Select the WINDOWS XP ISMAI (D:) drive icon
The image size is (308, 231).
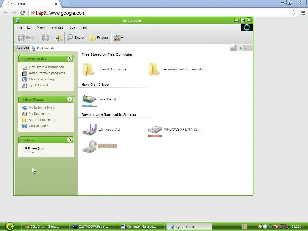pos(155,129)
